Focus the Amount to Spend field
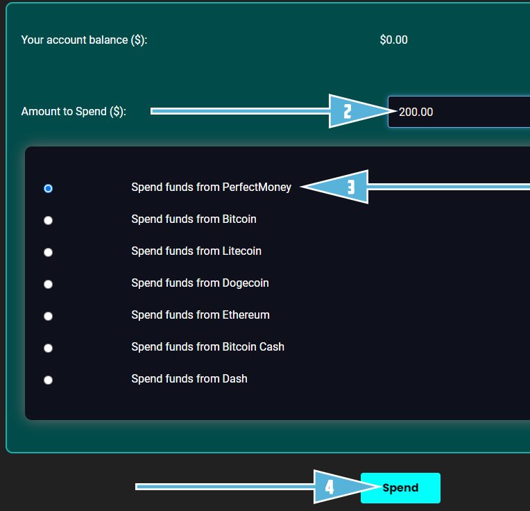The width and height of the screenshot is (530, 511). pos(459,112)
